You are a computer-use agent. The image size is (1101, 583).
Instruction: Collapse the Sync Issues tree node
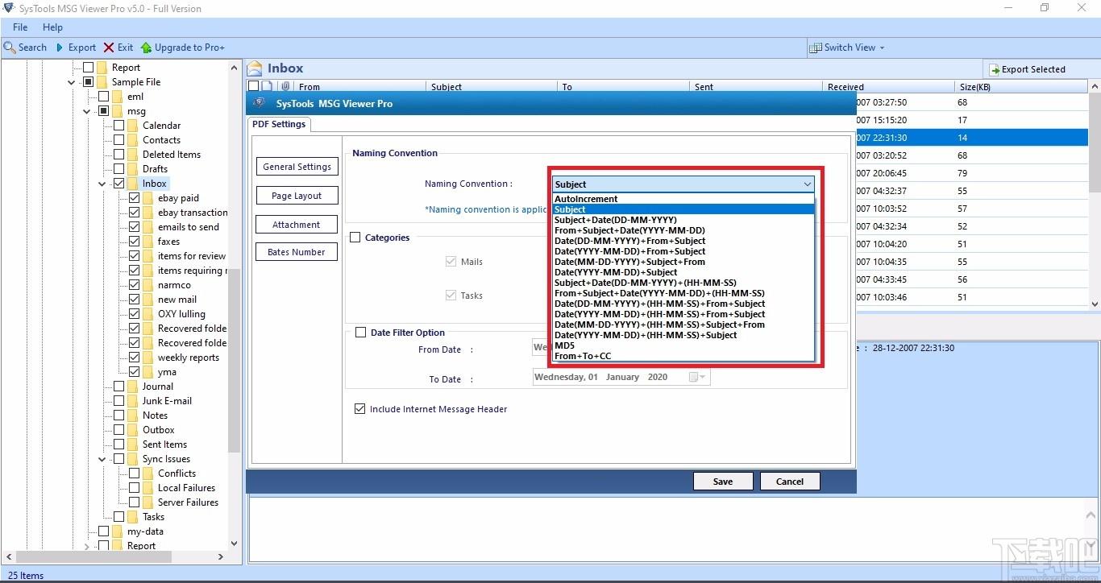tap(102, 459)
